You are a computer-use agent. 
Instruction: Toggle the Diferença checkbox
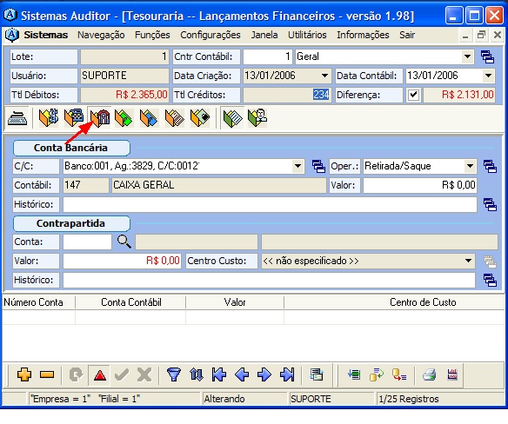click(x=413, y=95)
